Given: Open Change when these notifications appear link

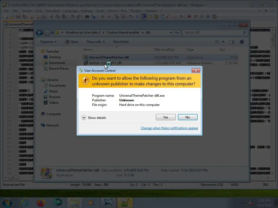Looking at the screenshot, I should point(169,128).
